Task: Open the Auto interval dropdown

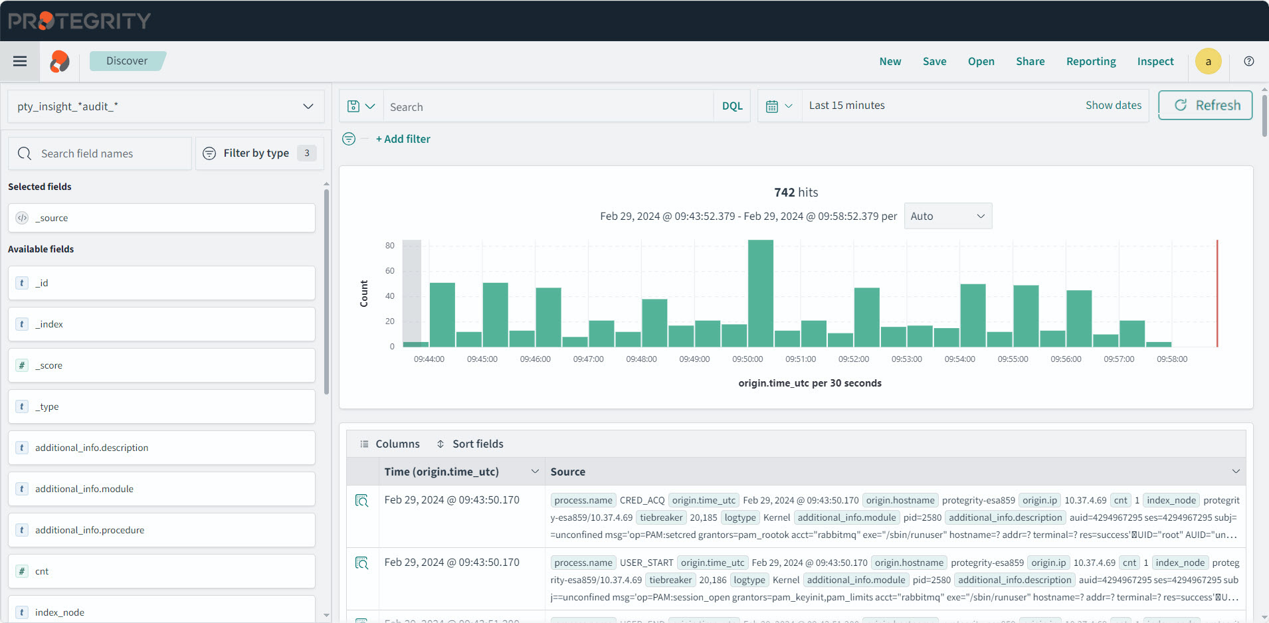Action: (x=947, y=216)
